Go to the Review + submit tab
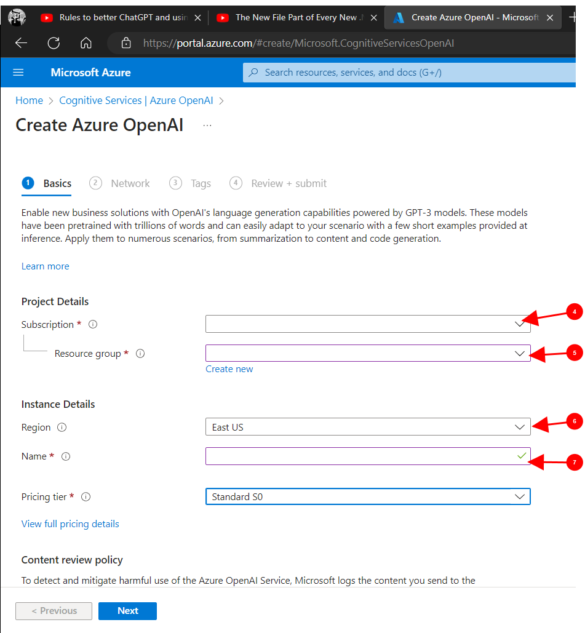 [x=289, y=183]
